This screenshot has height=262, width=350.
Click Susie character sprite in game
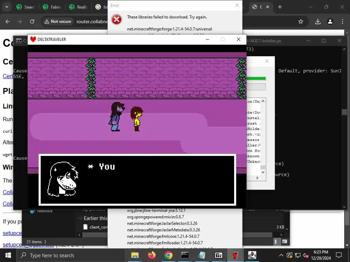point(117,117)
